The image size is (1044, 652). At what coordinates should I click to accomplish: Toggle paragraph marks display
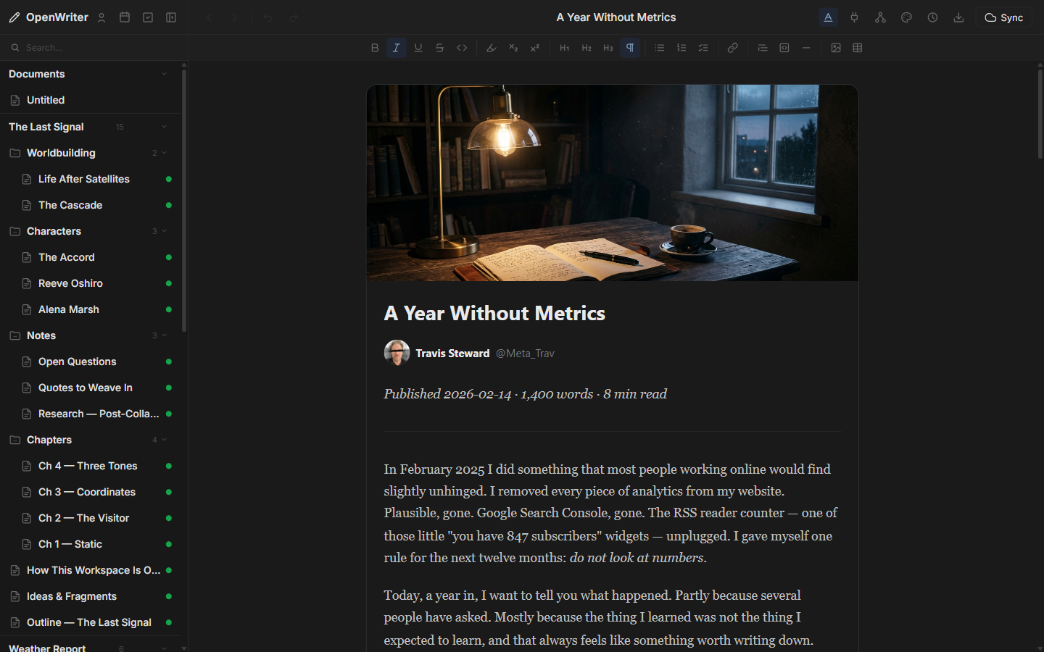pyautogui.click(x=629, y=47)
